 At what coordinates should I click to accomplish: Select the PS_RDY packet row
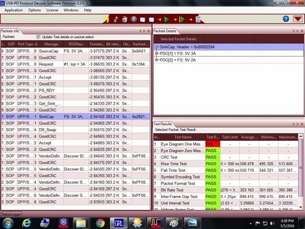(75, 90)
